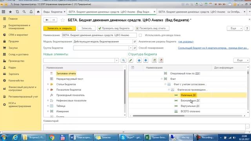251x141 pixels.
Task: Select Измерение element
Action: (x=62, y=111)
